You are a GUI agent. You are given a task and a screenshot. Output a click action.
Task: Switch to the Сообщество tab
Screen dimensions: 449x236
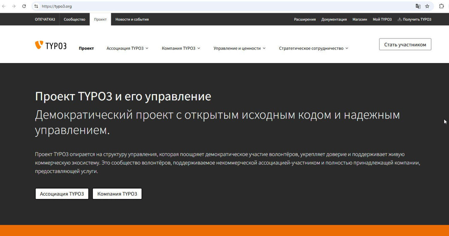point(75,19)
